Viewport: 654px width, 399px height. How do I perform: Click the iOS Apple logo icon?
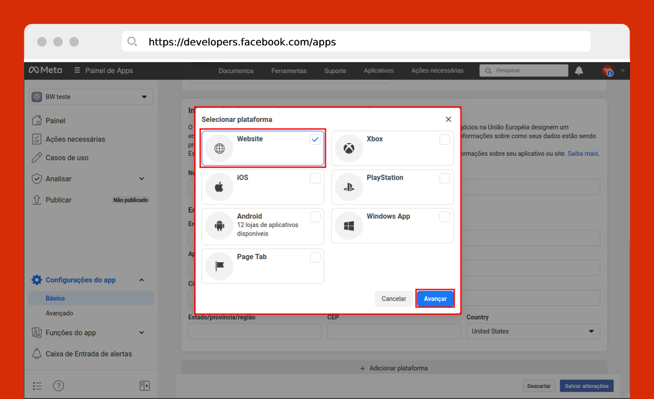[x=219, y=187]
